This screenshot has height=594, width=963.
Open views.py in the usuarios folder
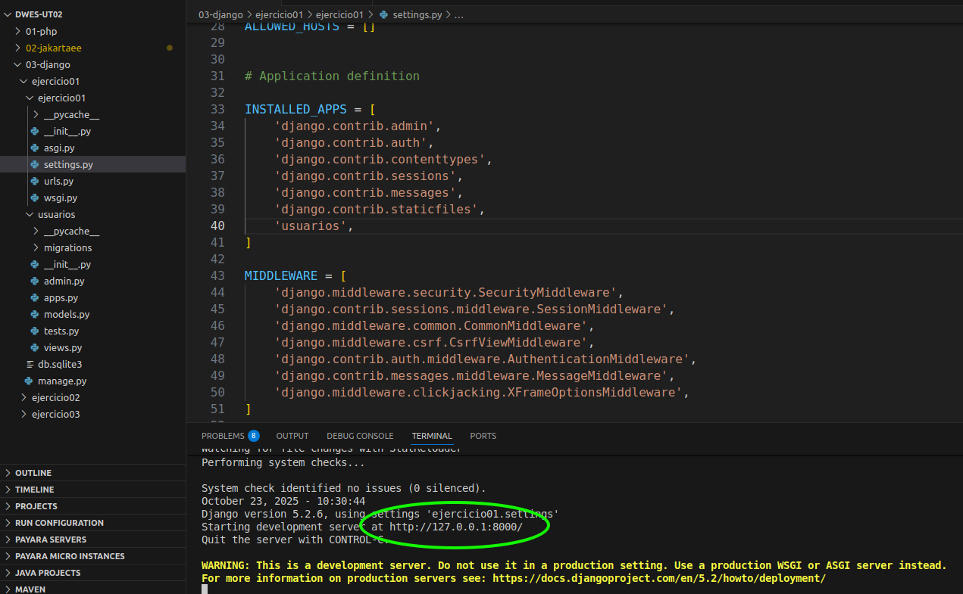[x=62, y=347]
